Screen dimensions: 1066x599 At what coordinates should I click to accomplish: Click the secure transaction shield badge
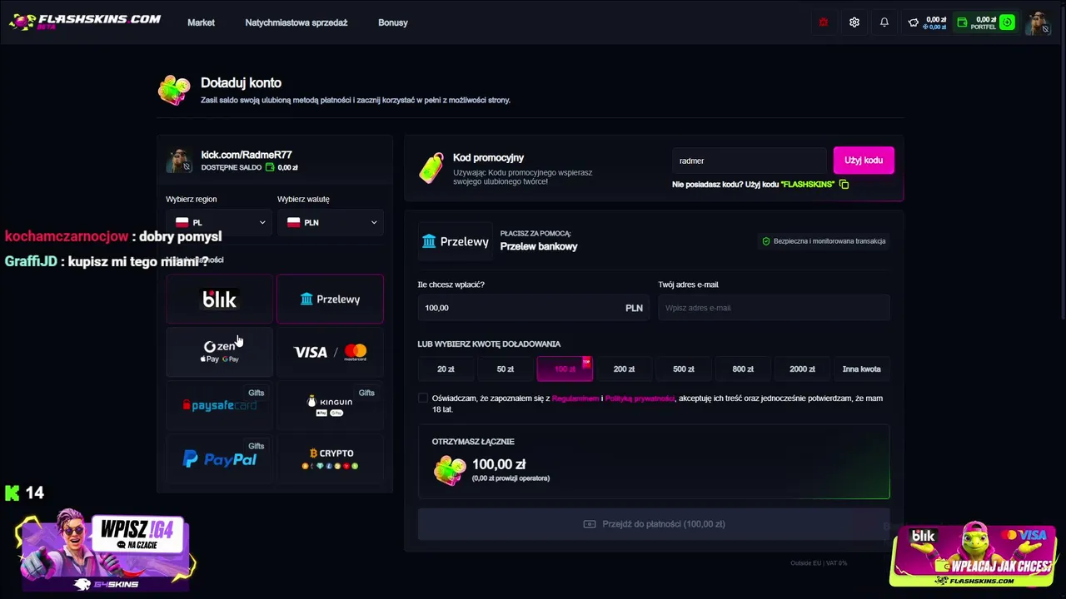click(824, 241)
